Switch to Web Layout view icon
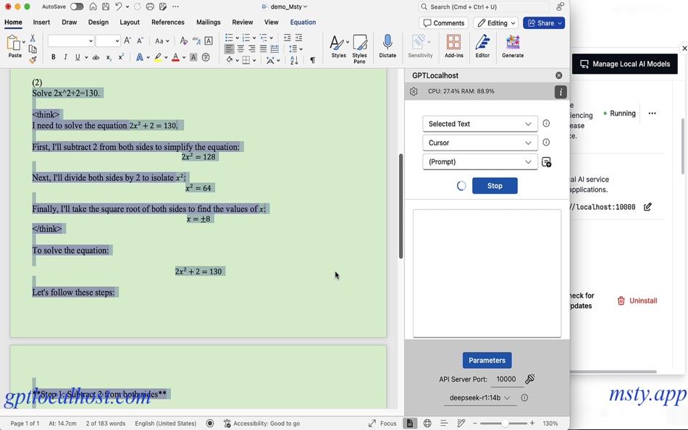The image size is (688, 430). (x=427, y=423)
